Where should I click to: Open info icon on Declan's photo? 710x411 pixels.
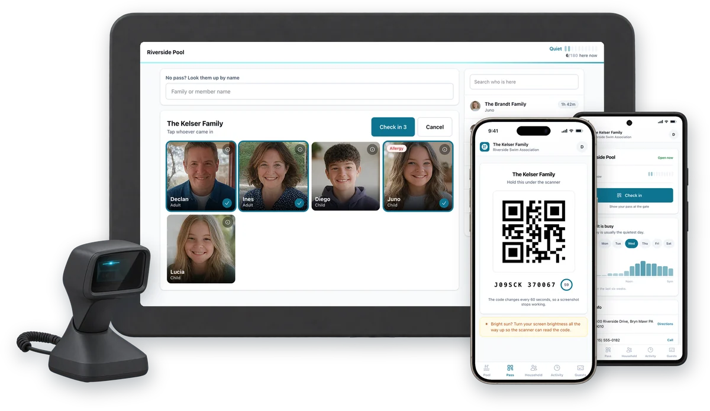(228, 150)
